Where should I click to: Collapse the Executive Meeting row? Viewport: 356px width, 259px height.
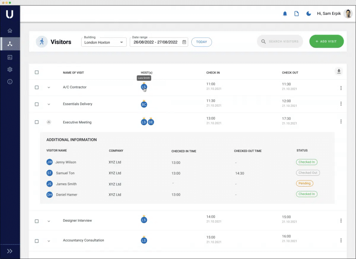point(49,122)
